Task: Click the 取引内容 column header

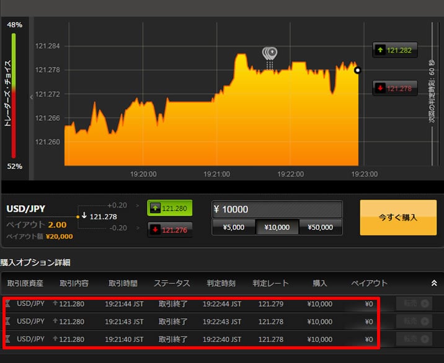Action: point(74,283)
